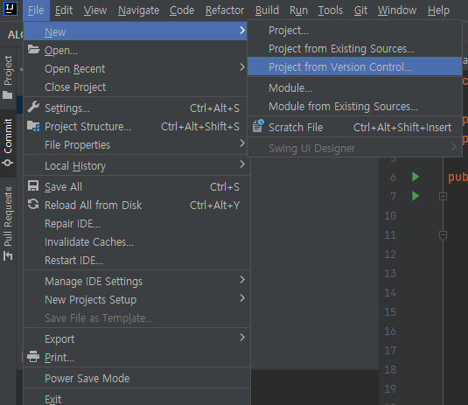Expand the Local History submenu

[136, 165]
